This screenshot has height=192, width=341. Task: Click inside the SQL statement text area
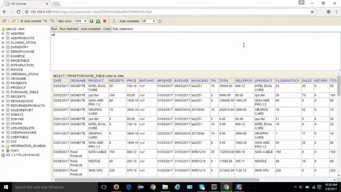coord(195,51)
